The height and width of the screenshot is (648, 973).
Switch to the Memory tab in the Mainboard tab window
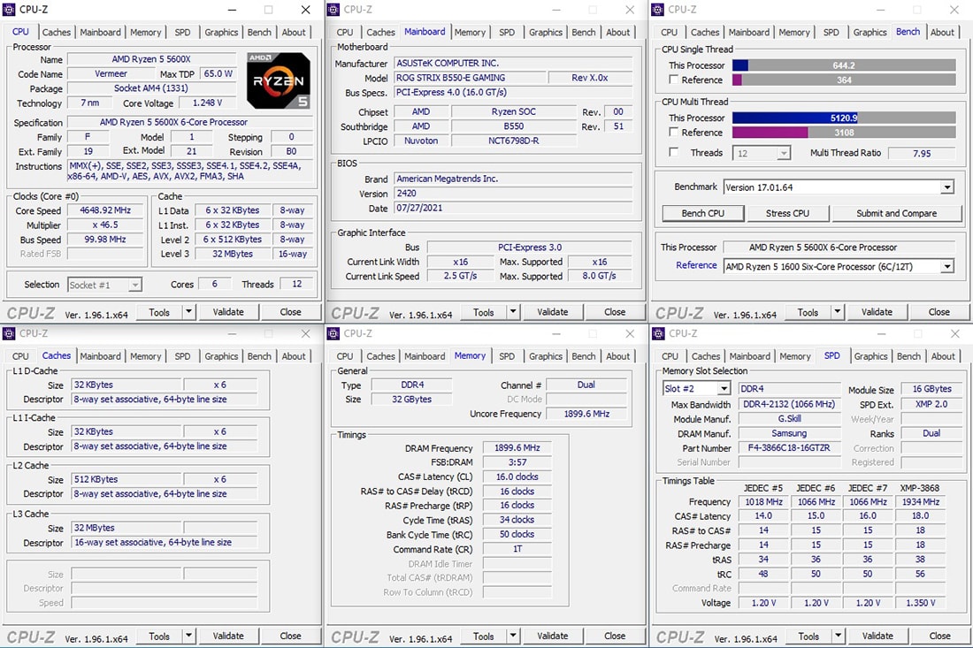click(x=470, y=32)
